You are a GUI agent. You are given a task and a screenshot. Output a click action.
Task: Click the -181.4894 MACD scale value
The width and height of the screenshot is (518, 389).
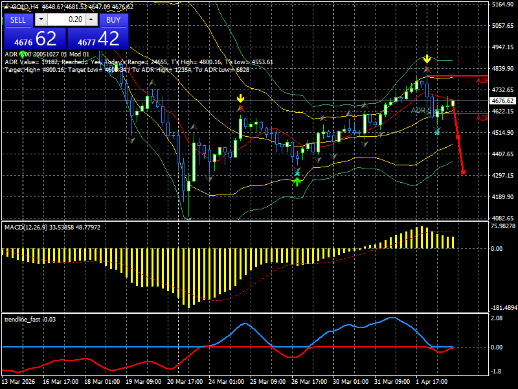point(504,307)
